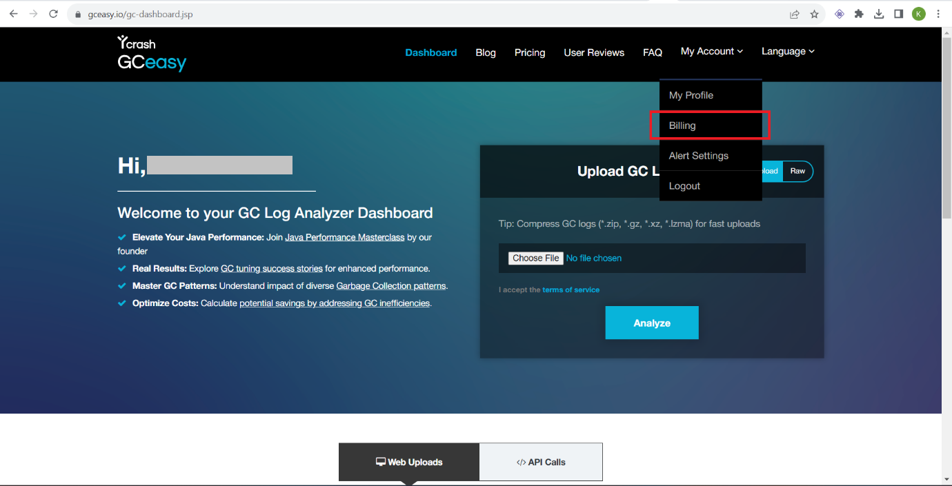Open the Pricing page from navigation
This screenshot has width=952, height=486.
529,52
